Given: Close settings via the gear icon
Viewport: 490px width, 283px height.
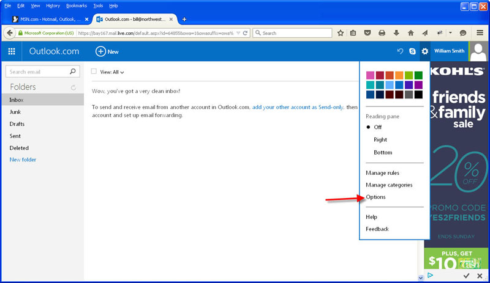Looking at the screenshot, I should tap(424, 51).
